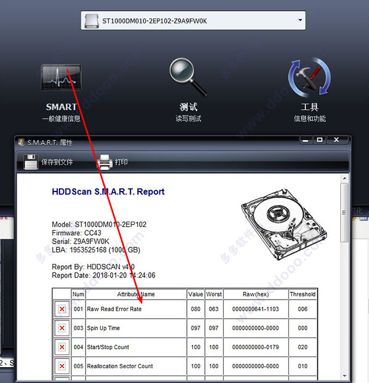Click the 保存到文件 save to file button

tap(48, 162)
